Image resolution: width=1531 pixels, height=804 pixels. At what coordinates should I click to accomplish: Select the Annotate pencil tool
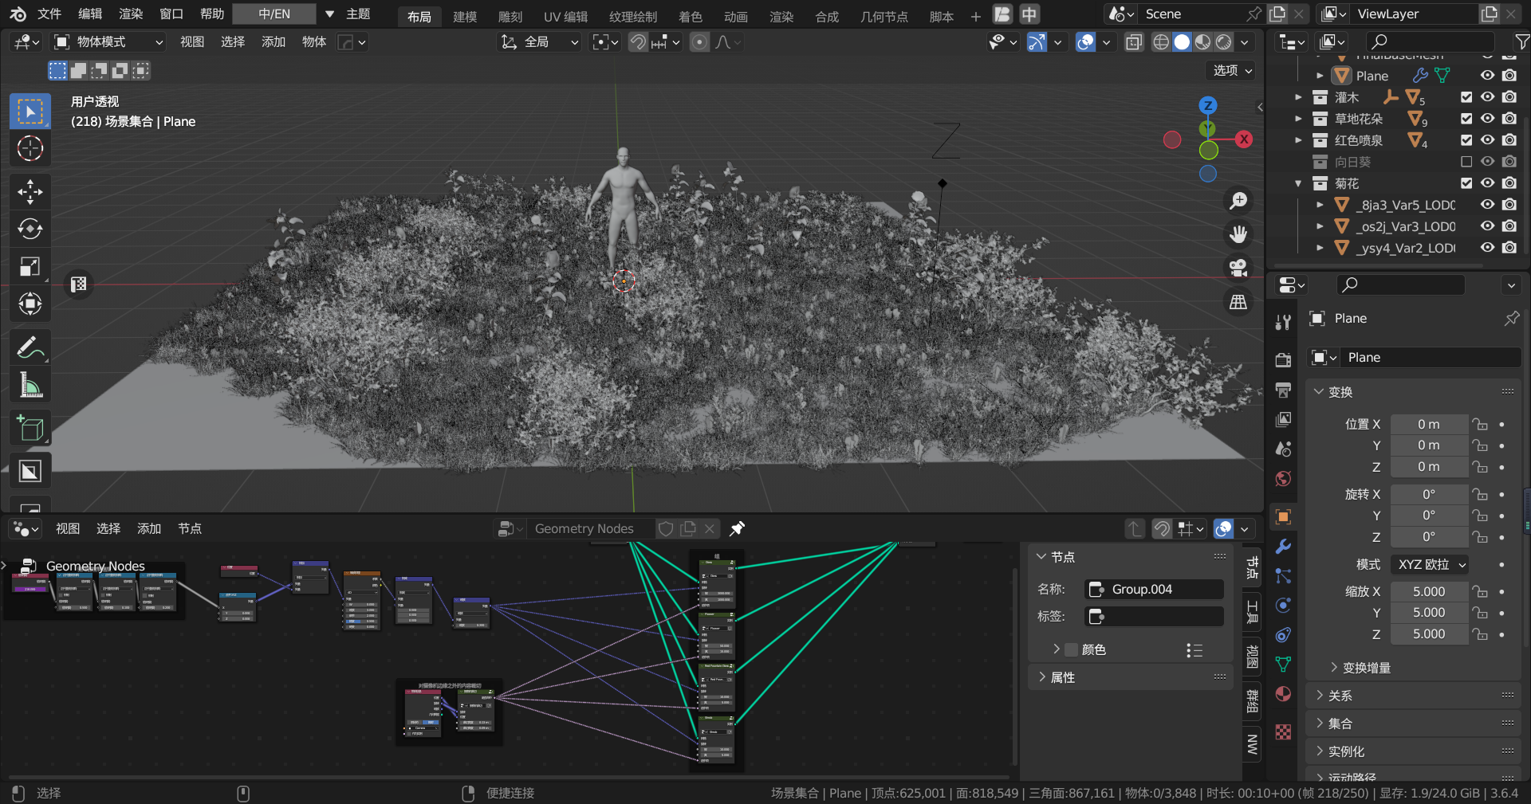(30, 347)
